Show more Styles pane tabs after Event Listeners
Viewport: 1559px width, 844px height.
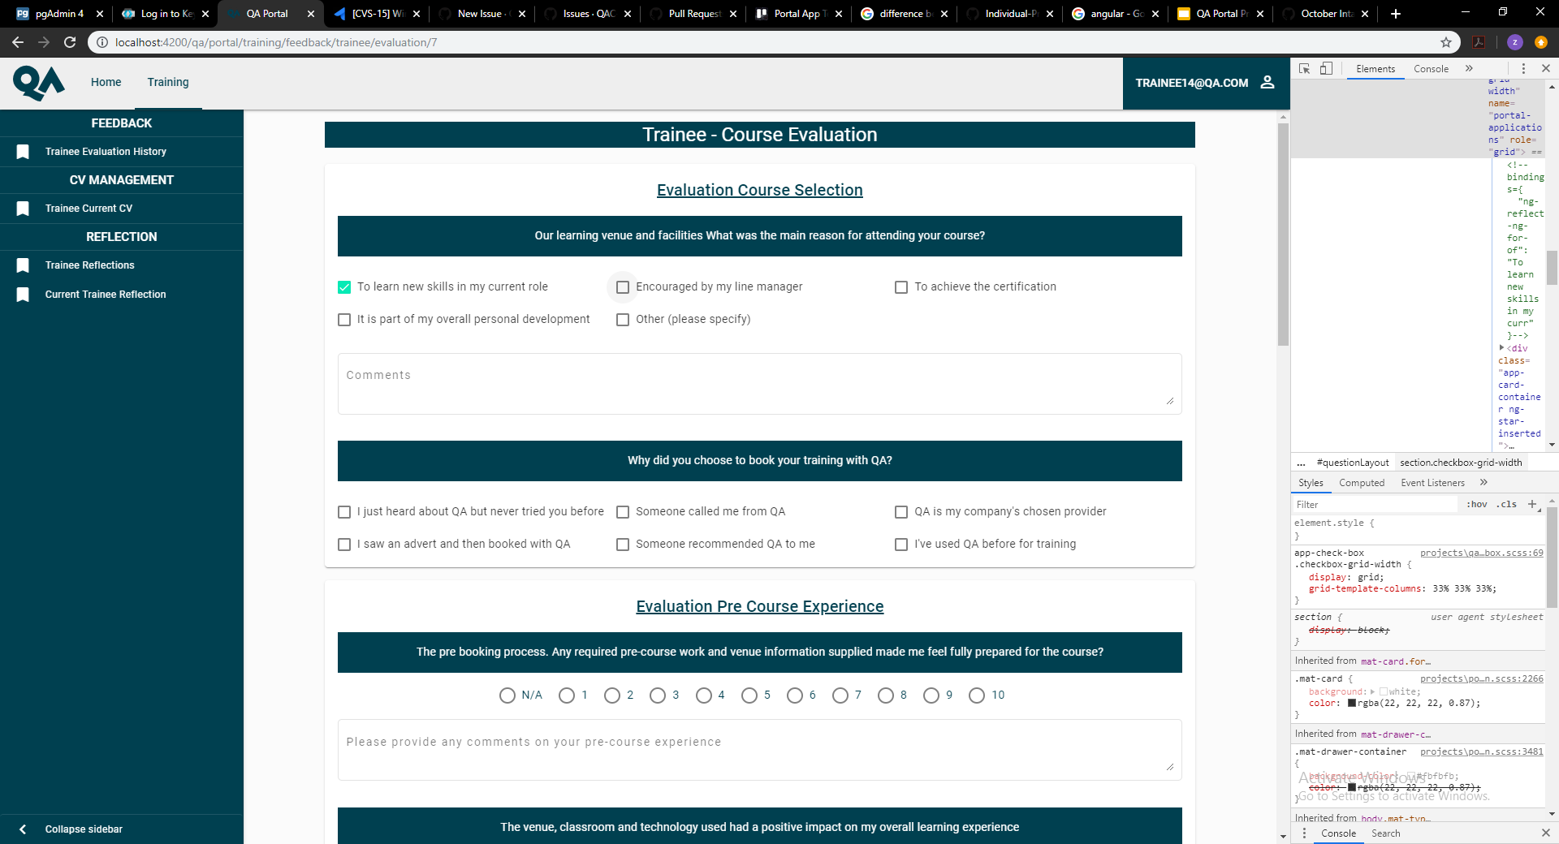(1483, 482)
